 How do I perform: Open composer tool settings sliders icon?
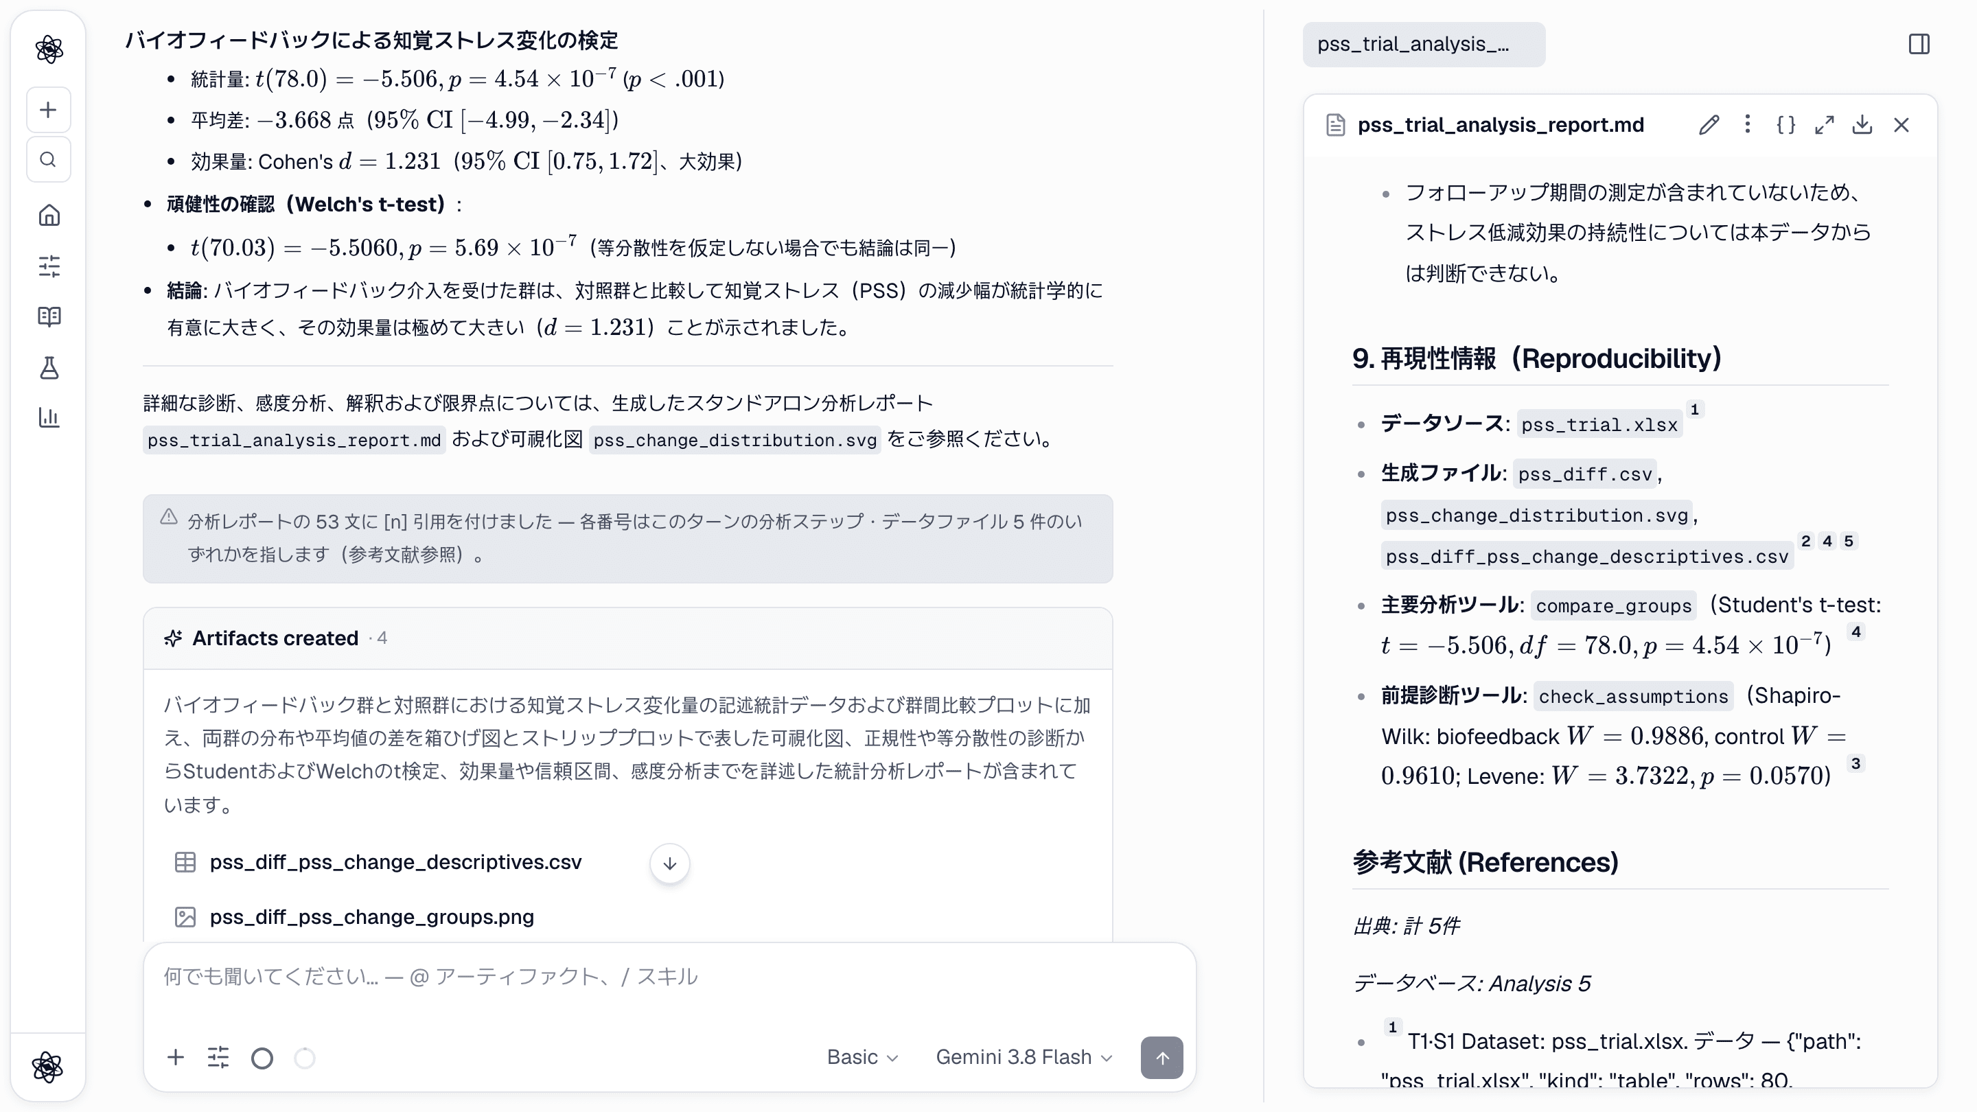point(218,1058)
